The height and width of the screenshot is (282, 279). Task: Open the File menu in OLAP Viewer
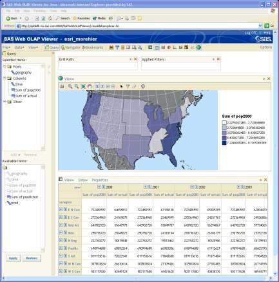6,48
